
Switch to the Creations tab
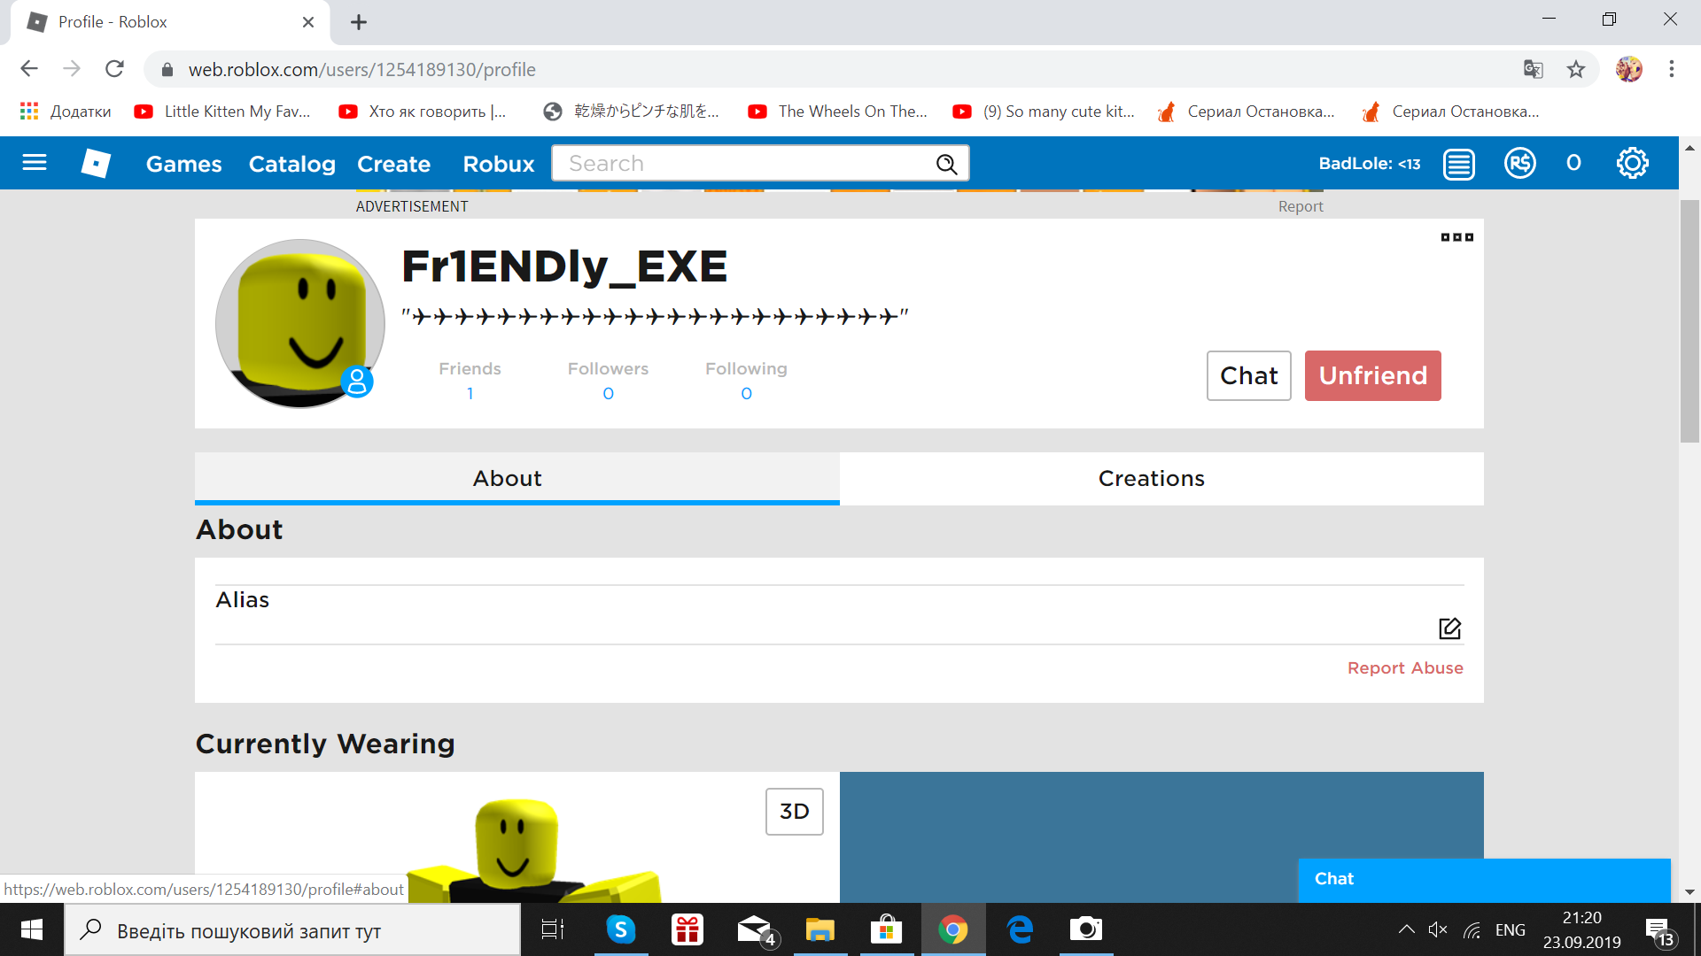(x=1152, y=477)
